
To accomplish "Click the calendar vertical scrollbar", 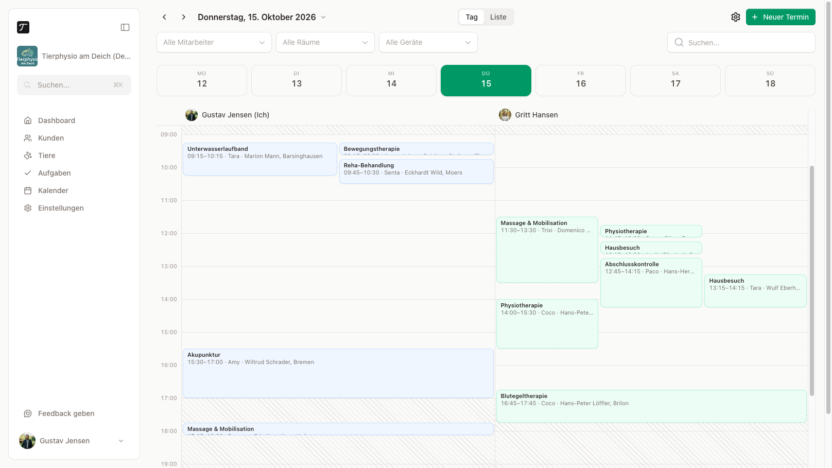I will click(x=812, y=281).
